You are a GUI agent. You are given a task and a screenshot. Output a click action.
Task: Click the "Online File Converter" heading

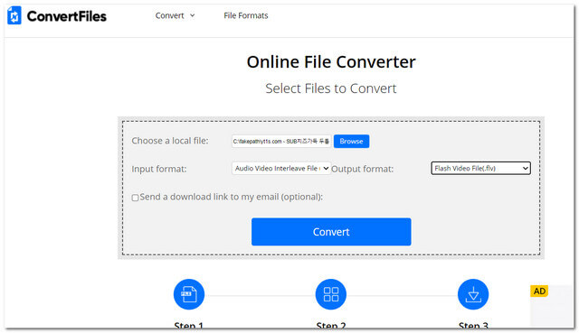(x=331, y=62)
